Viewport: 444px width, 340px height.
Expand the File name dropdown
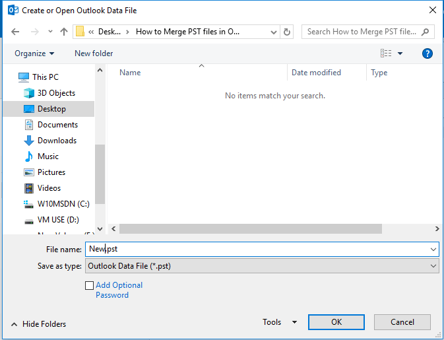433,250
